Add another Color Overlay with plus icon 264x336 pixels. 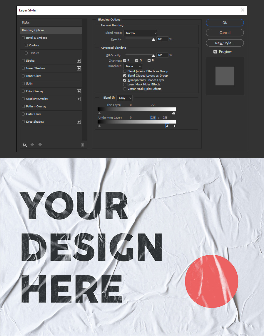79,91
